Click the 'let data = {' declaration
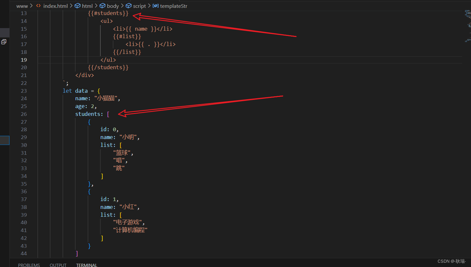471x267 pixels. 81,91
